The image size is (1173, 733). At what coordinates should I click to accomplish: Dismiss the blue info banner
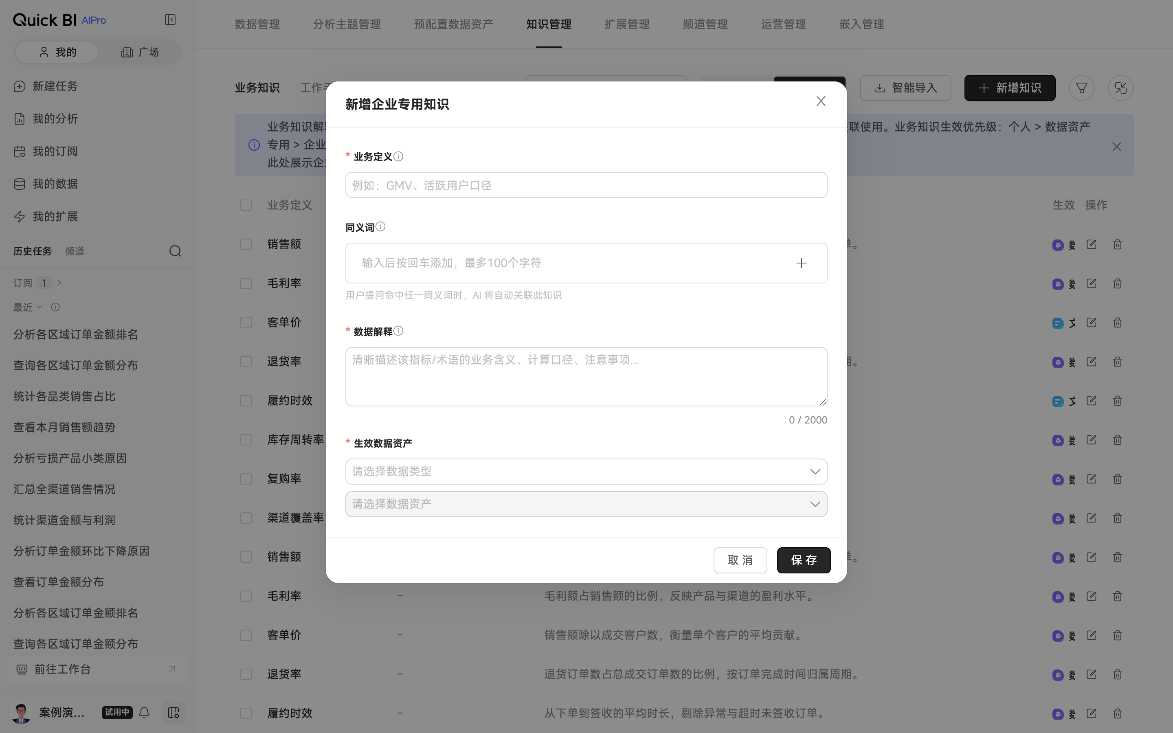click(x=1117, y=147)
